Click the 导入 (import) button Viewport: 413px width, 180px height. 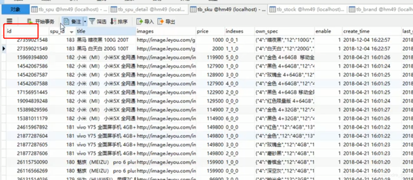click(145, 21)
